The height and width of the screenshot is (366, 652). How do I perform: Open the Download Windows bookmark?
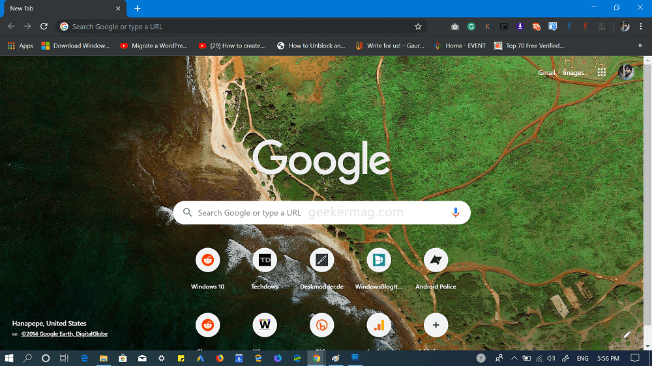coord(76,46)
